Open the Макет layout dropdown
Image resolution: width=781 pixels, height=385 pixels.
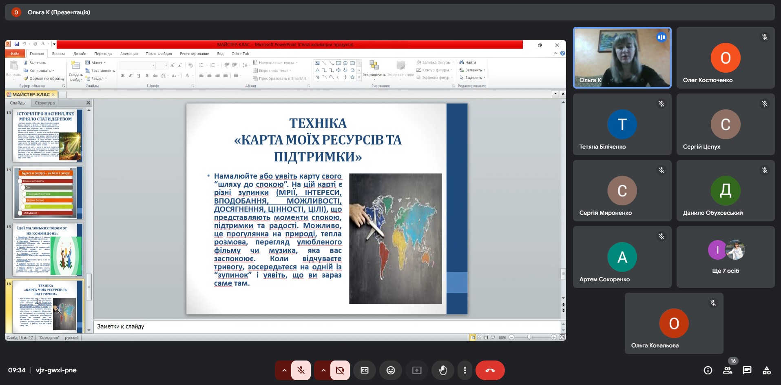pos(96,63)
